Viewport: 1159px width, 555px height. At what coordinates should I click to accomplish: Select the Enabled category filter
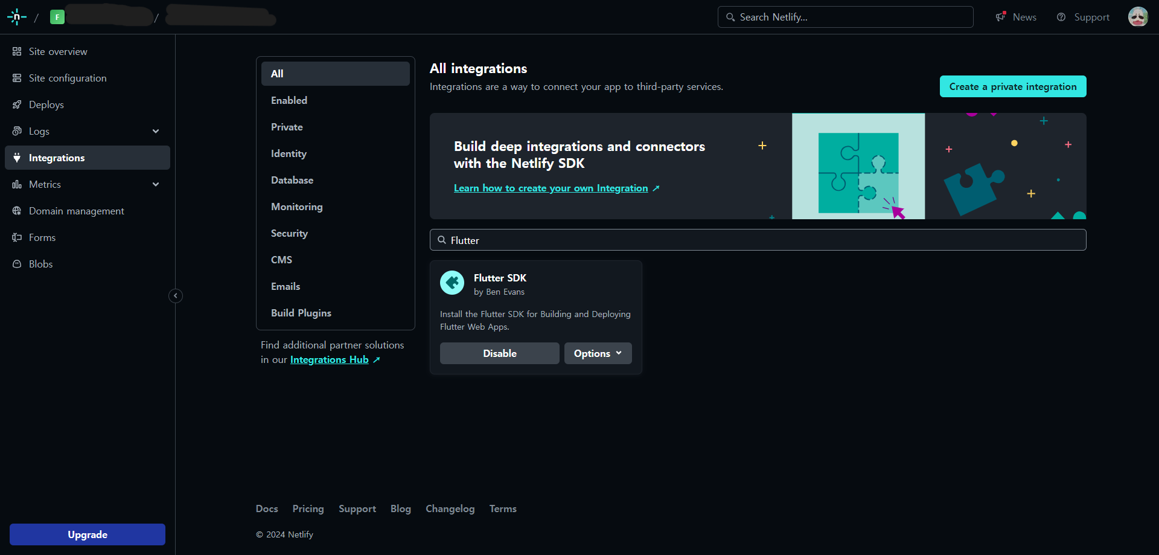pos(336,100)
